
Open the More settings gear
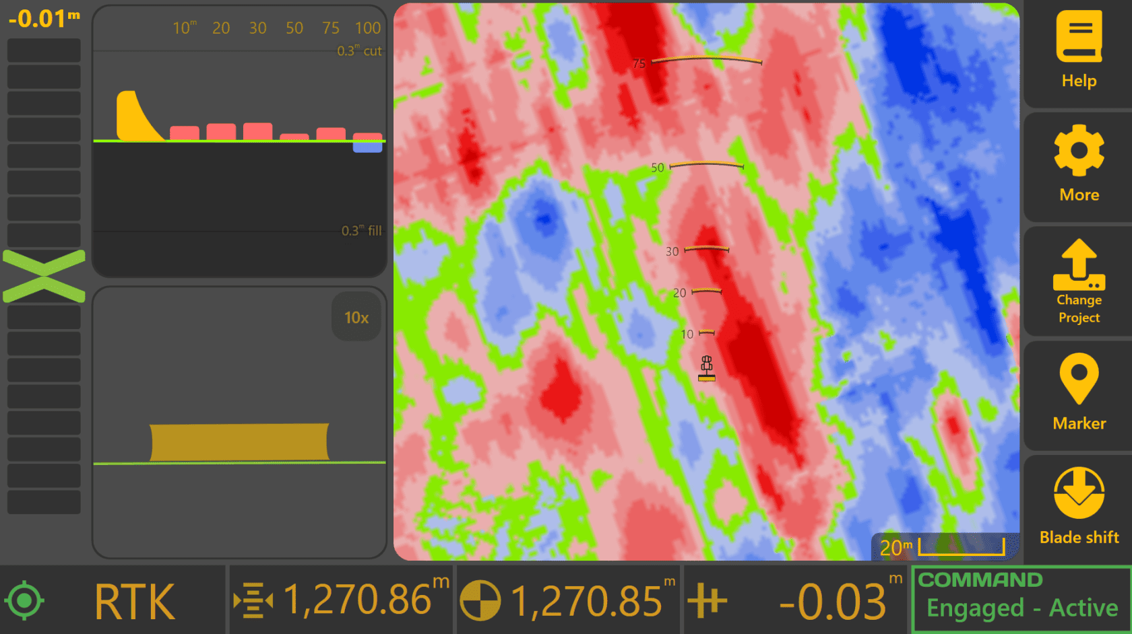point(1079,149)
